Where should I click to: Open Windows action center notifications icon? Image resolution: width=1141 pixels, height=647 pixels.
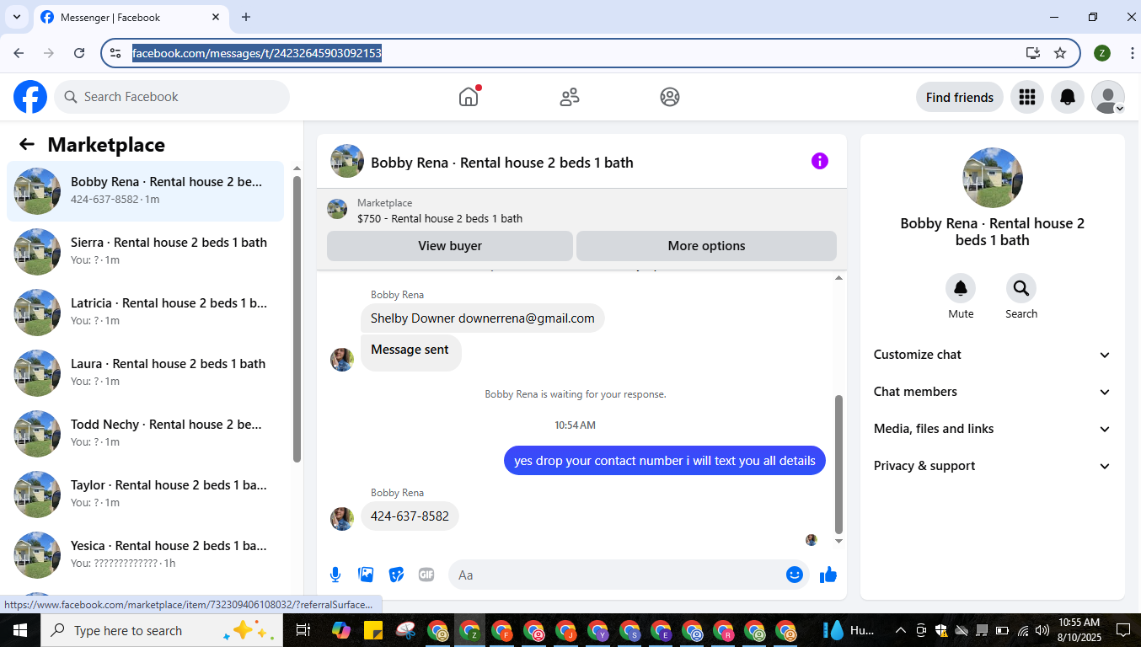click(x=1123, y=630)
